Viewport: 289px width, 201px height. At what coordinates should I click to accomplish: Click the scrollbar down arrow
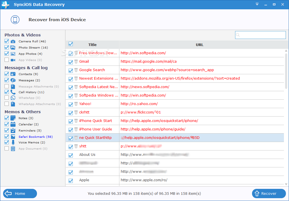pyautogui.click(x=286, y=184)
